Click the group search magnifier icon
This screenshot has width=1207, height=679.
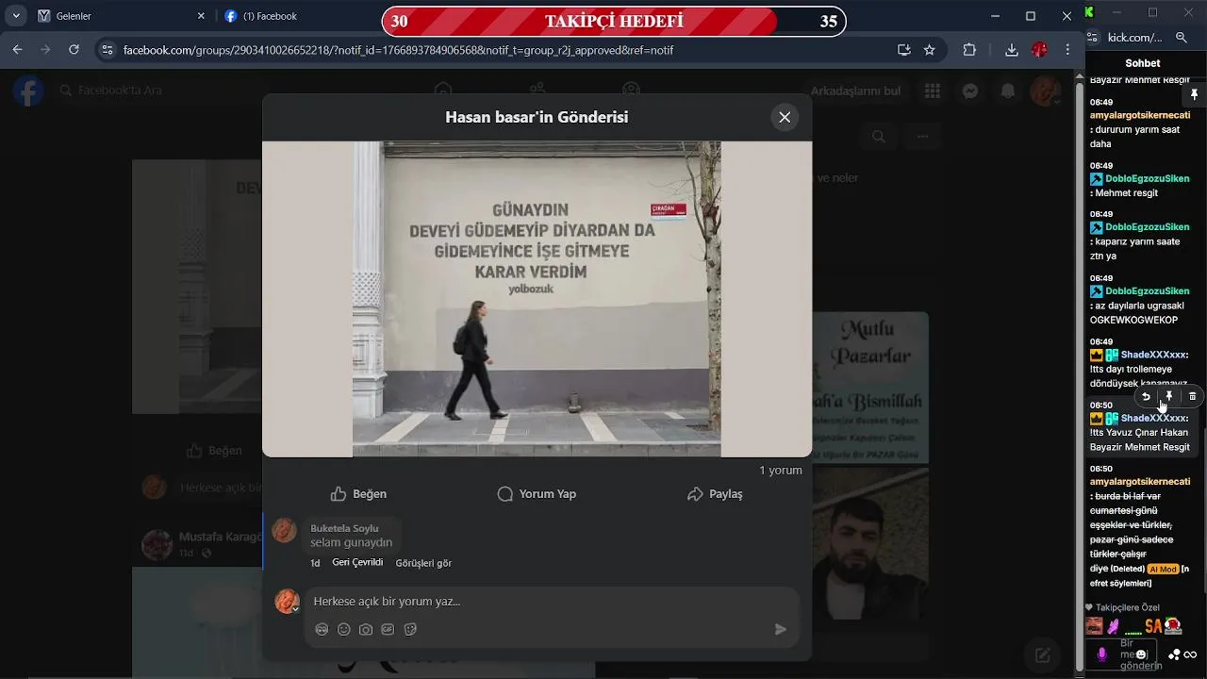coord(878,137)
